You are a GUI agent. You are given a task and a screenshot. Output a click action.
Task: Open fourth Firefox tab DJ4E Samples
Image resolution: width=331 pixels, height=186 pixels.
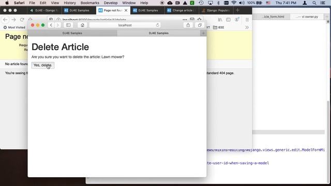coord(147,10)
